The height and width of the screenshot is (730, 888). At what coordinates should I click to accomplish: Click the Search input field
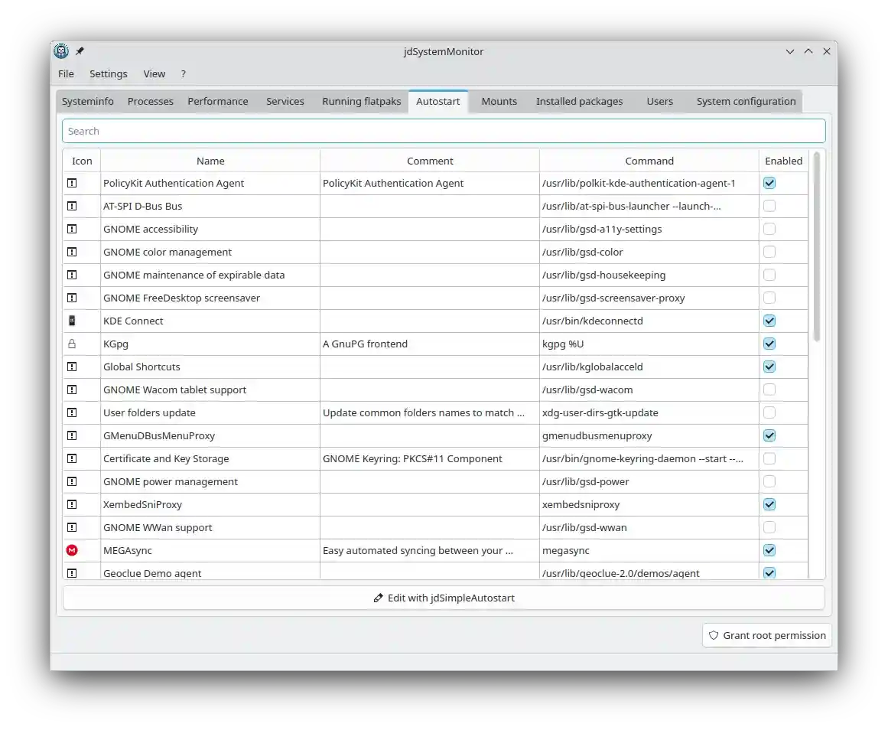[444, 131]
